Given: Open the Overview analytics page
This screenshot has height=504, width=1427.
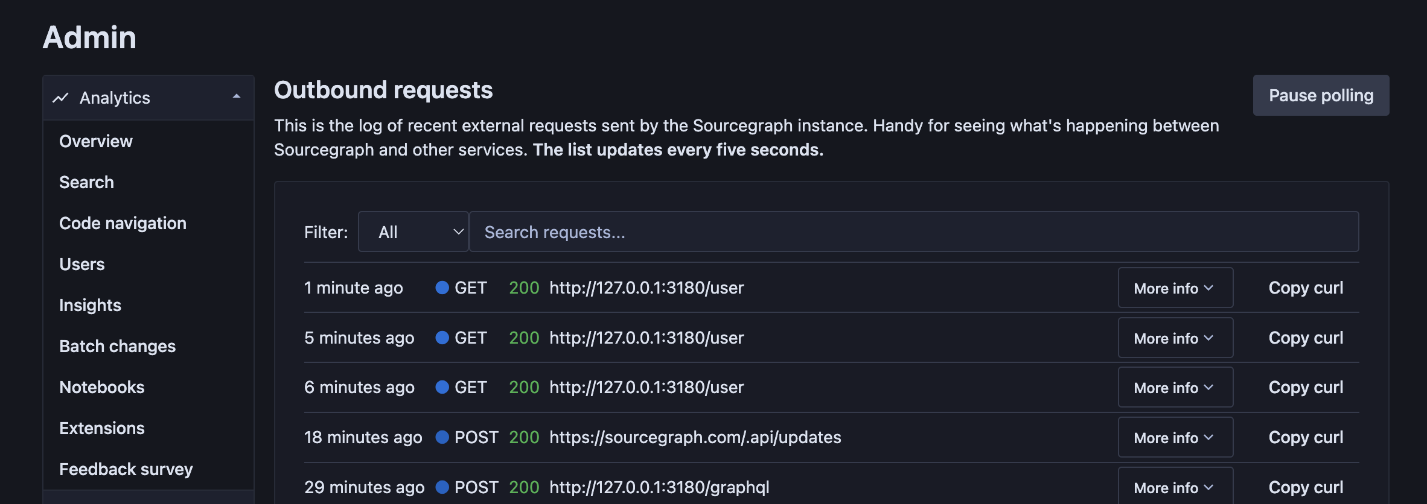Looking at the screenshot, I should click(96, 141).
